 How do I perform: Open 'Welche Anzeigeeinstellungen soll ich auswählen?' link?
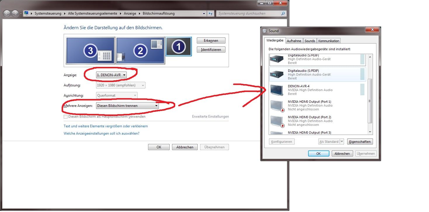tap(102, 133)
